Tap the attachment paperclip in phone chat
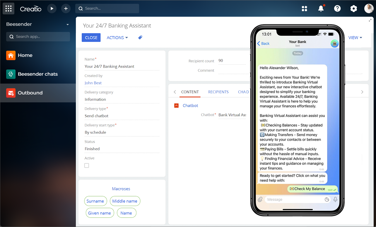Image resolution: width=376 pixels, height=227 pixels. [x=260, y=199]
